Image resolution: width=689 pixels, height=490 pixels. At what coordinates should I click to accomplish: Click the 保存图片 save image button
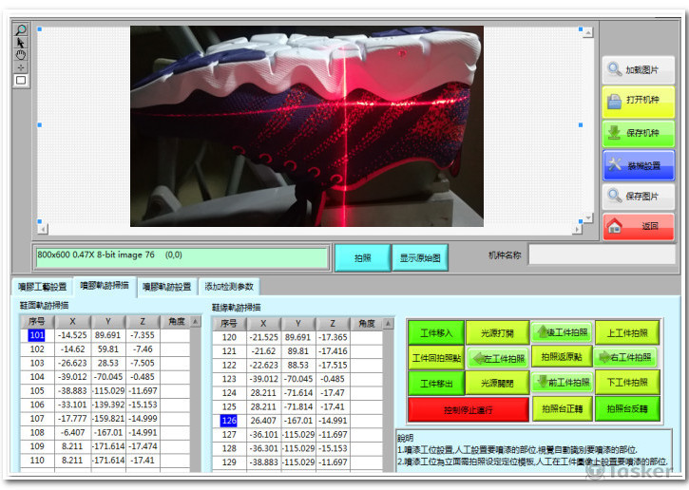click(639, 197)
